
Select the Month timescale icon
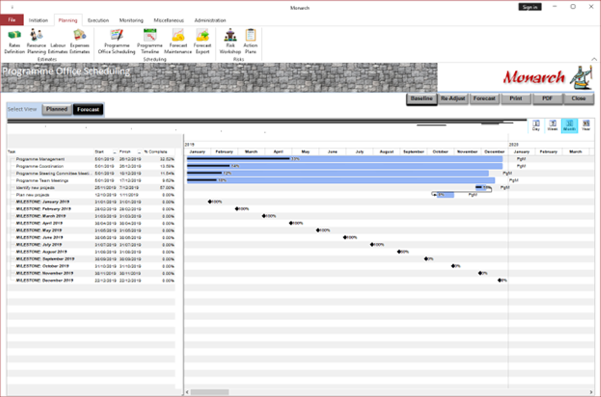569,125
